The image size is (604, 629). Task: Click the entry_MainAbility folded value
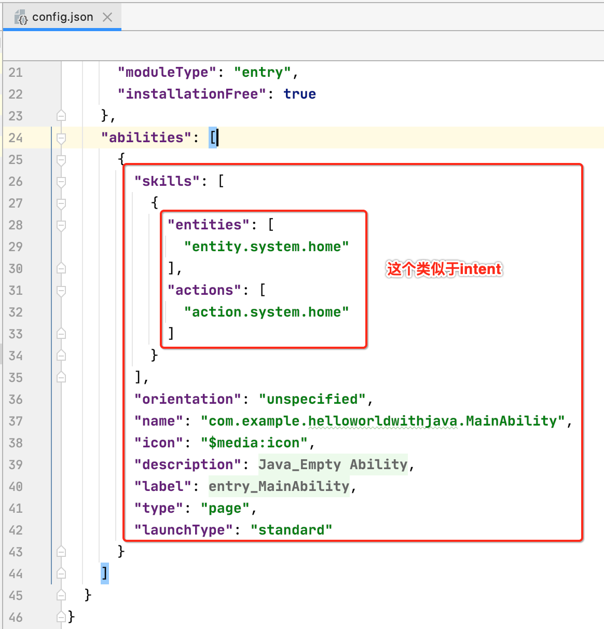click(x=279, y=486)
